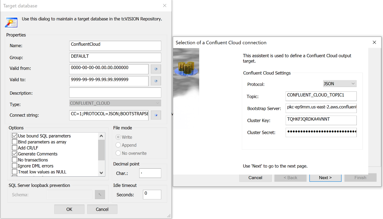Open the Type CONFLUENT_CLOUD dropdown

tap(115, 103)
